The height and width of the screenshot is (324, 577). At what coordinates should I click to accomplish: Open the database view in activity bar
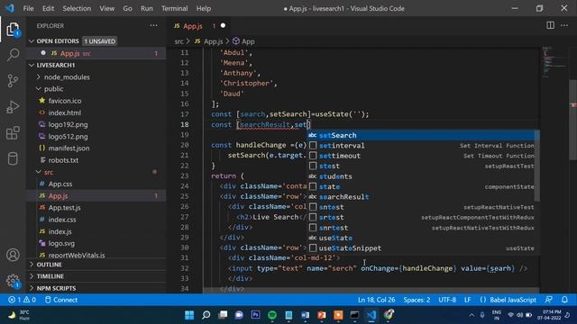pyautogui.click(x=13, y=158)
